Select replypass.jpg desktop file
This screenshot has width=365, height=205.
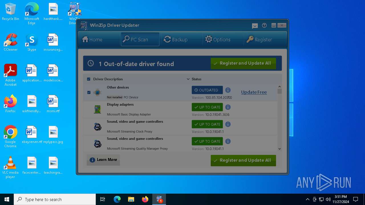point(53,134)
